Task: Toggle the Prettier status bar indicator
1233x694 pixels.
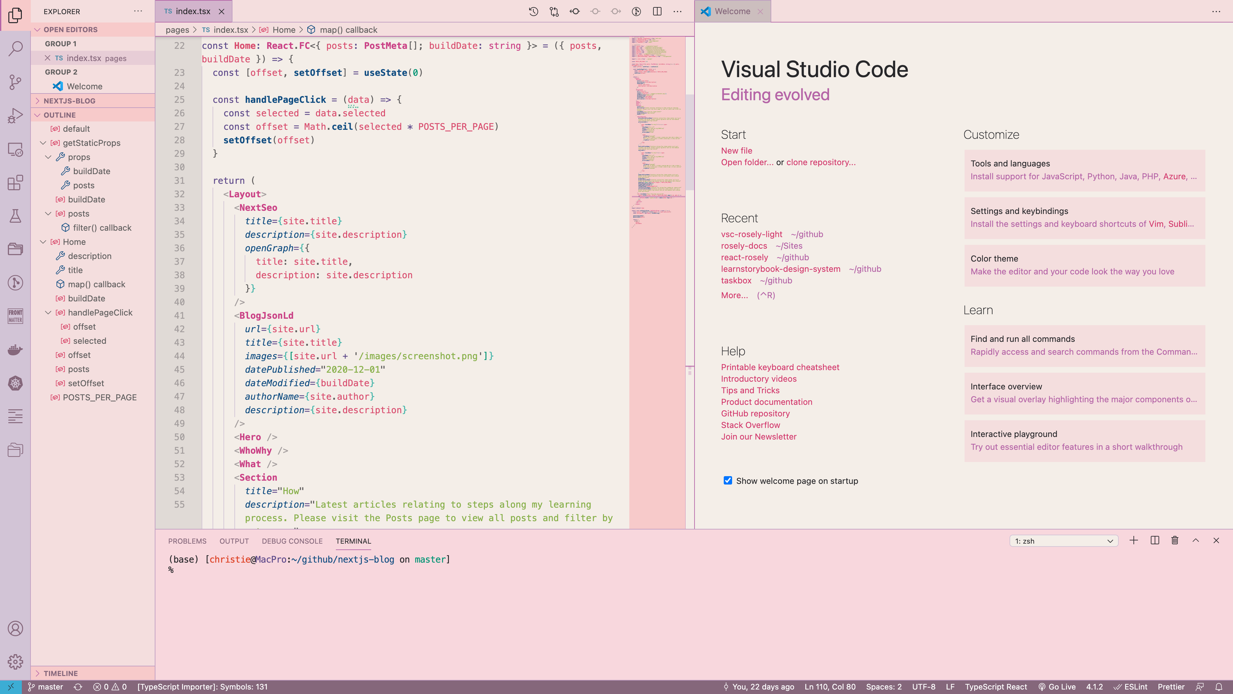Action: click(x=1171, y=686)
